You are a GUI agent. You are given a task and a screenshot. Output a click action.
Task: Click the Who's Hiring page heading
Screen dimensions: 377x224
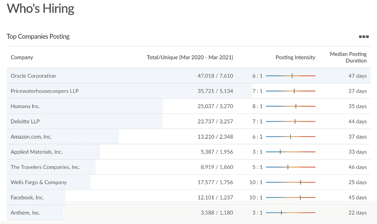coord(40,8)
